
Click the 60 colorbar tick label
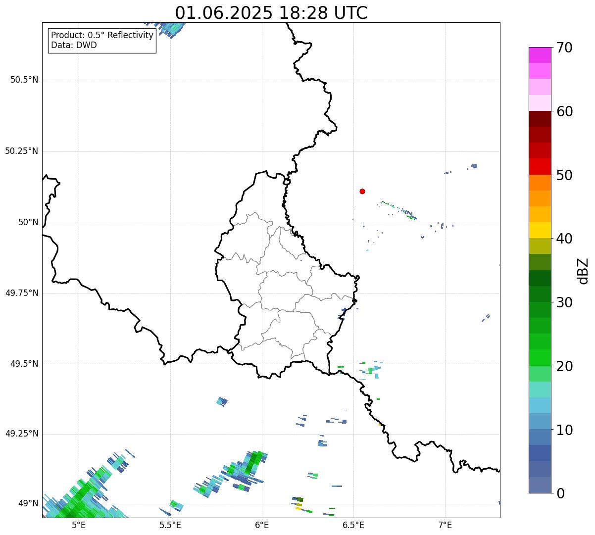[564, 111]
